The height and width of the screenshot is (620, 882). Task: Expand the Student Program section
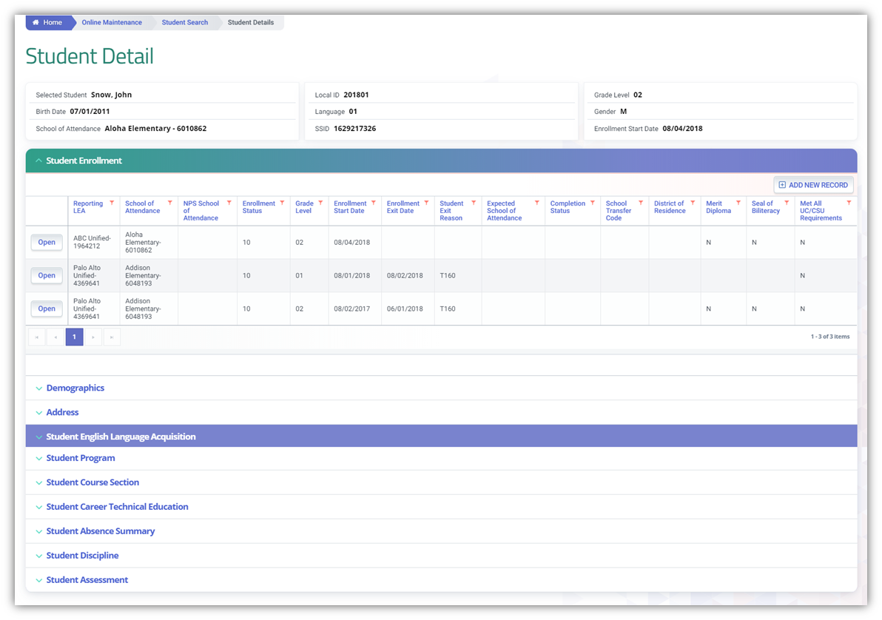coord(80,458)
